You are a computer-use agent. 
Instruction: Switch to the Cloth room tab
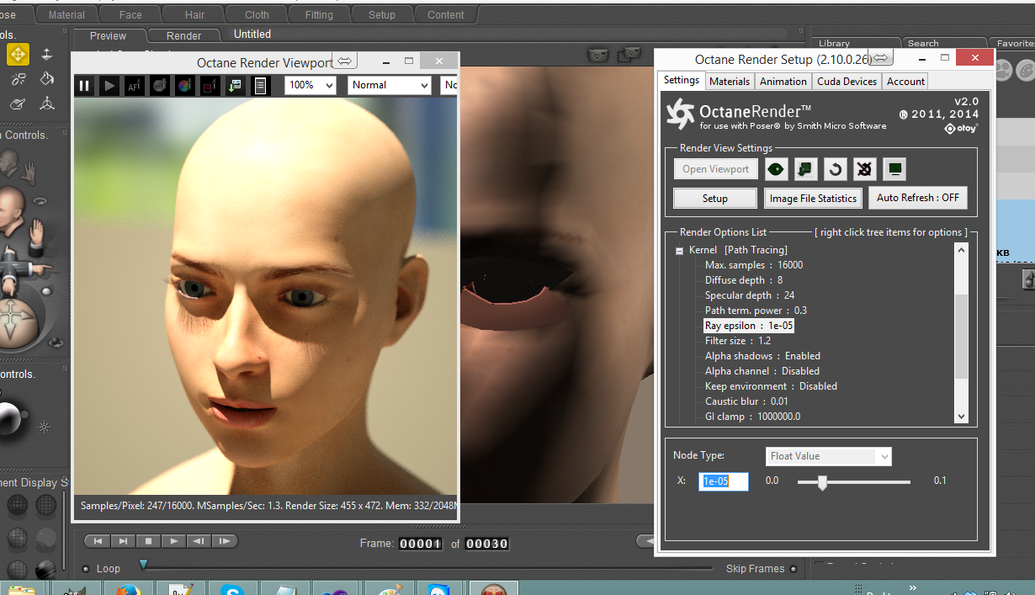[257, 14]
